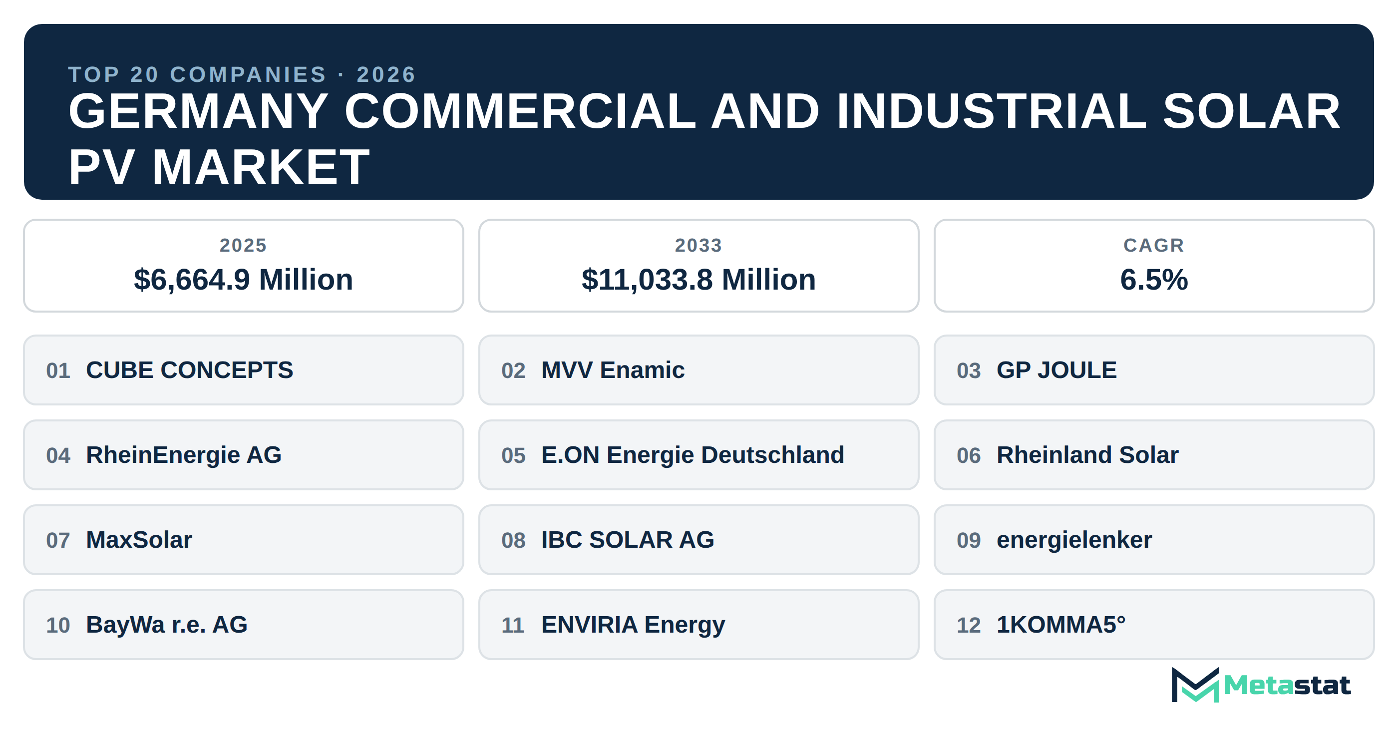1398x729 pixels.
Task: Click the 2033 value $11,033.8 Million
Action: click(699, 280)
